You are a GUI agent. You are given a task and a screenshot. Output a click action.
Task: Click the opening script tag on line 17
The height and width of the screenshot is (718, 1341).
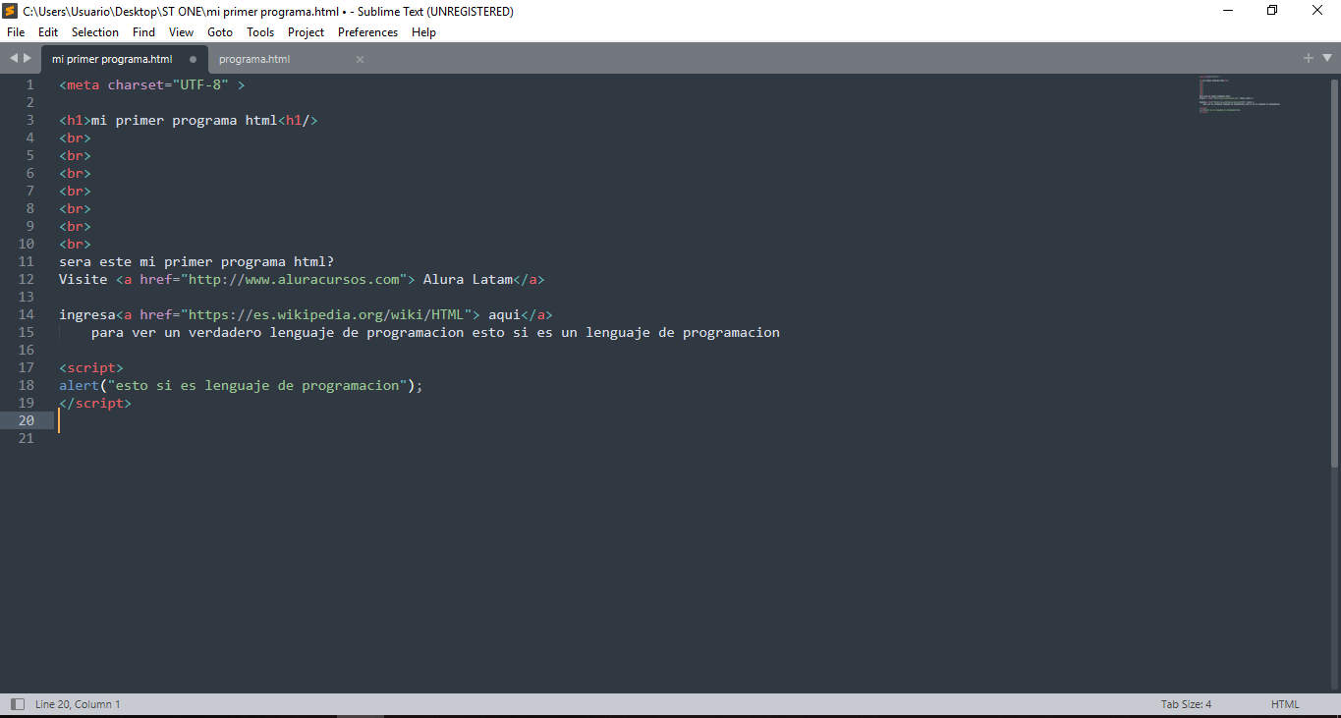click(x=91, y=367)
